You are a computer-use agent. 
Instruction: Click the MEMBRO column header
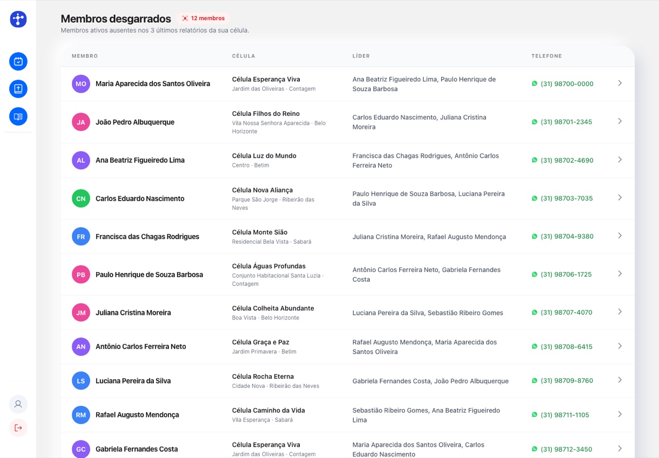point(85,56)
